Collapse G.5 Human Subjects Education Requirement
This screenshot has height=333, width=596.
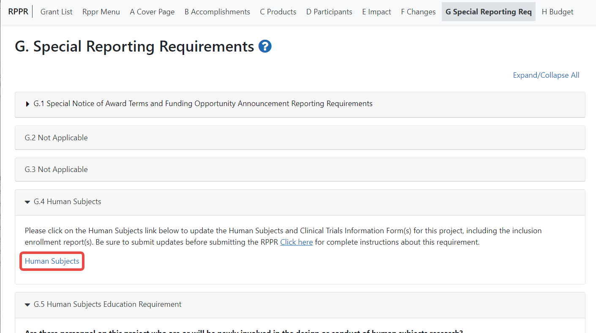tap(28, 305)
